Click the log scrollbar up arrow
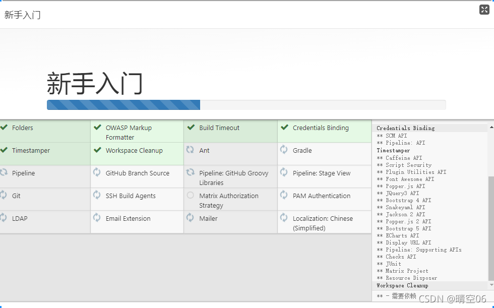The height and width of the screenshot is (308, 494). click(491, 127)
